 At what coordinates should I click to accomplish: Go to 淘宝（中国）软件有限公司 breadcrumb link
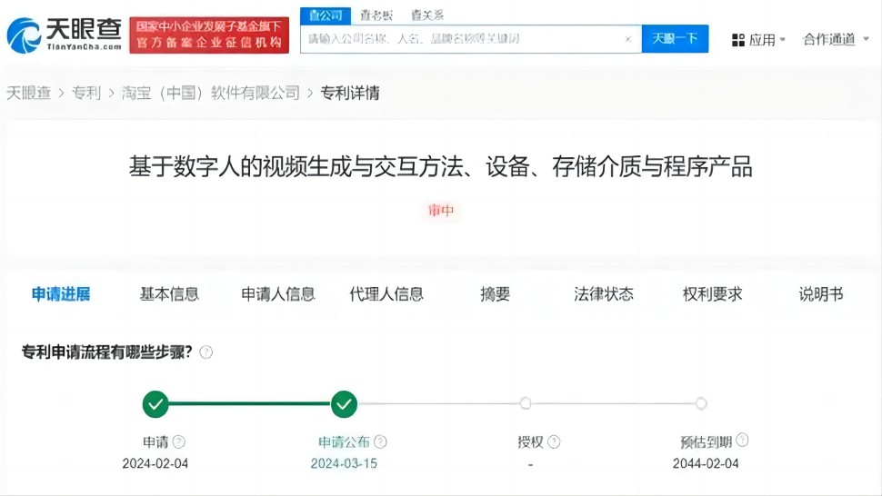pos(210,93)
